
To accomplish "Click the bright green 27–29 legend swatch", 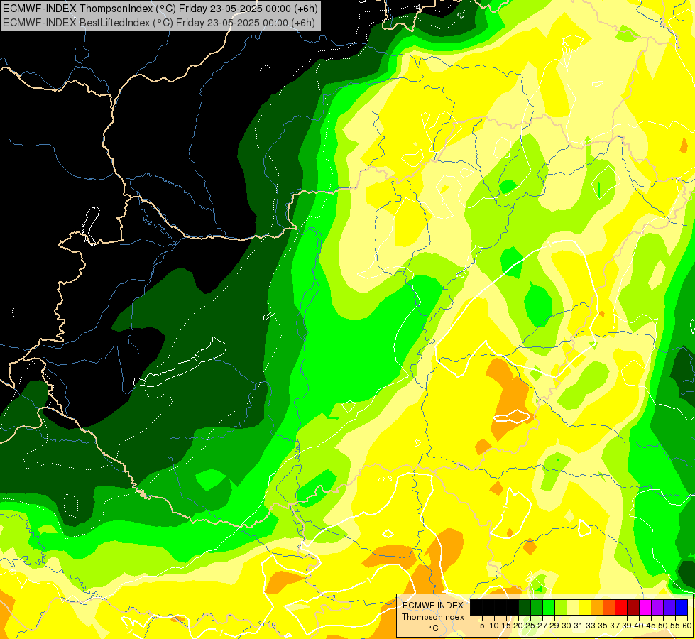I will (x=549, y=607).
